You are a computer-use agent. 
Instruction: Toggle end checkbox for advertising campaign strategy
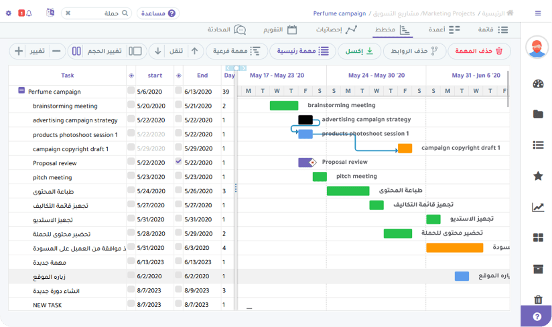pos(178,118)
